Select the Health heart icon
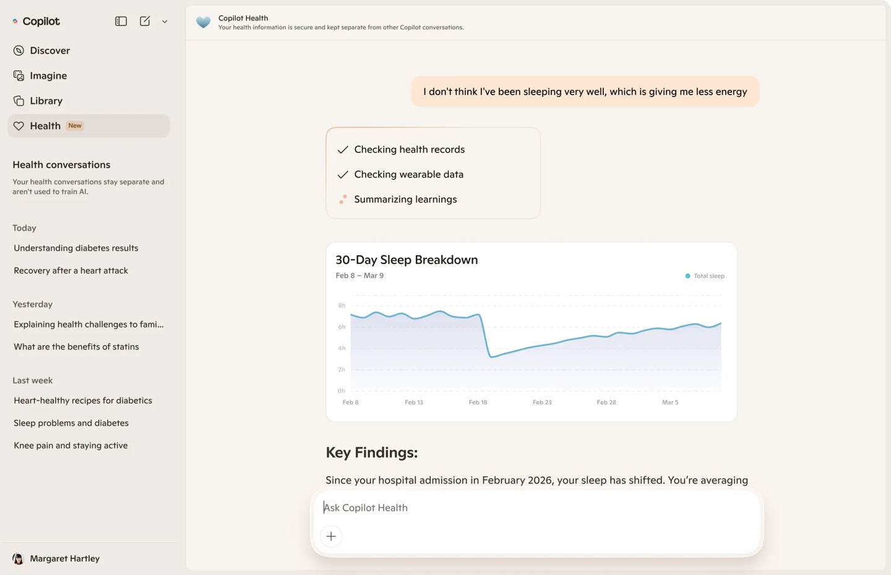Image resolution: width=891 pixels, height=575 pixels. point(19,126)
